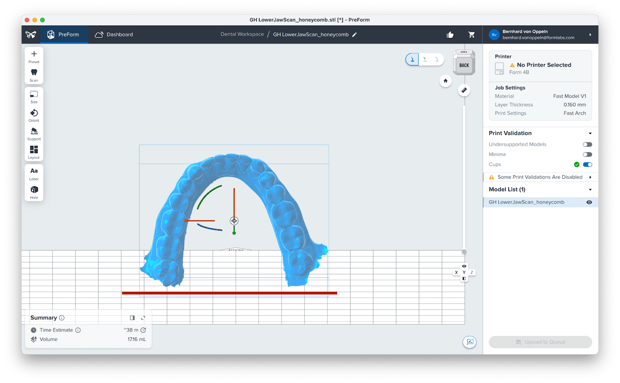Collapse the Model List section

[x=590, y=190]
